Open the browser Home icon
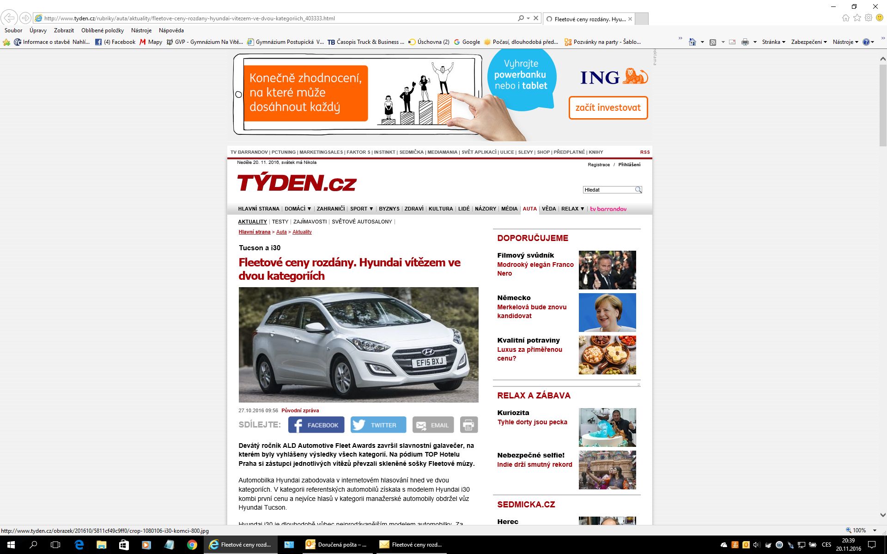887x554 pixels. [845, 18]
